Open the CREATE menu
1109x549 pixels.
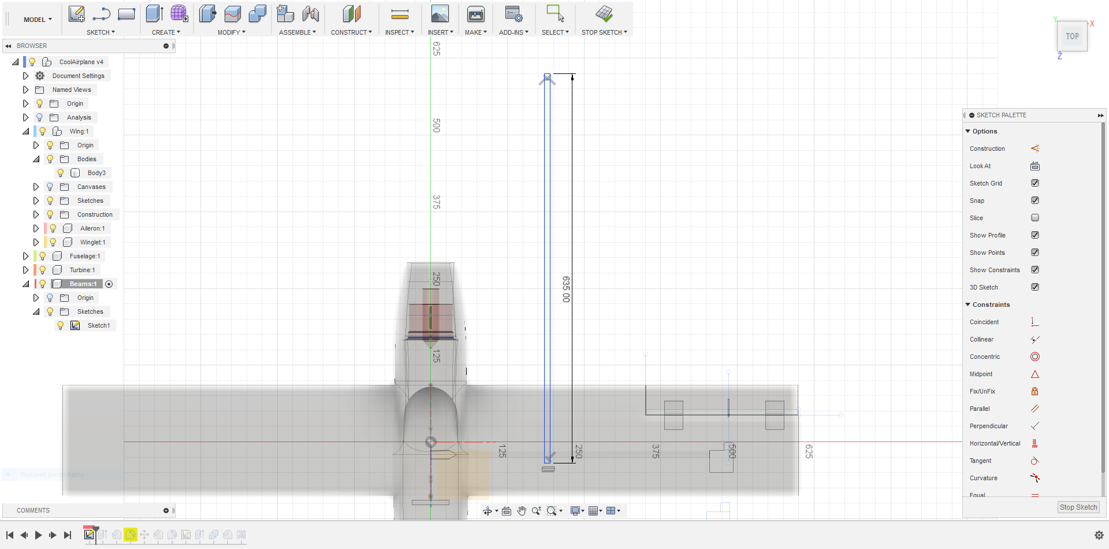(166, 32)
